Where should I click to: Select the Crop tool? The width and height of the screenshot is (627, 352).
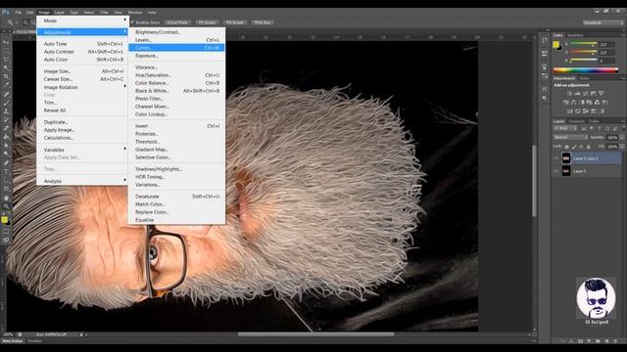click(7, 76)
